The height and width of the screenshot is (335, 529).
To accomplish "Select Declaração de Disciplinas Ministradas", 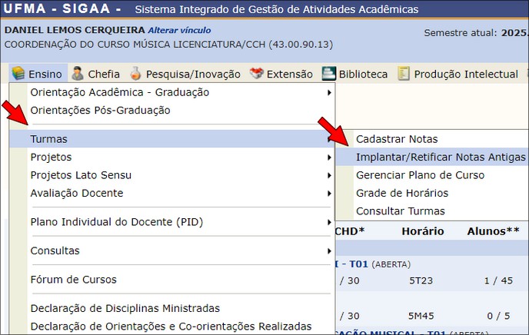I will tap(125, 309).
